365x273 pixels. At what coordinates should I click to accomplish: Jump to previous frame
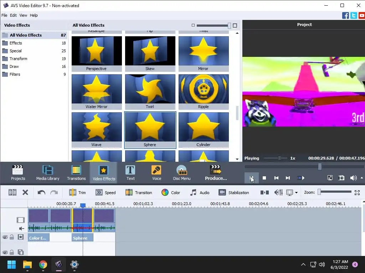pos(276,178)
